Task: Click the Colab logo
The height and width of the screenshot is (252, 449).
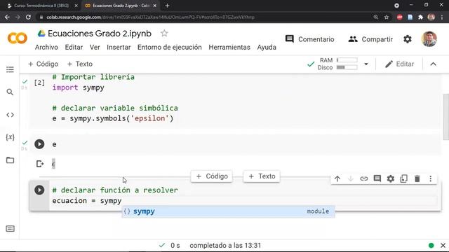Action: [17, 38]
